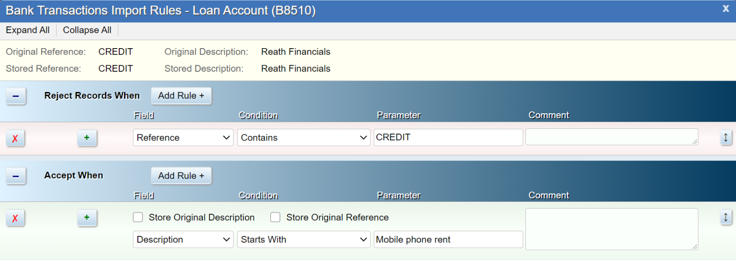This screenshot has width=736, height=260.
Task: Click green plus in Accept rule row
Action: pyautogui.click(x=87, y=218)
